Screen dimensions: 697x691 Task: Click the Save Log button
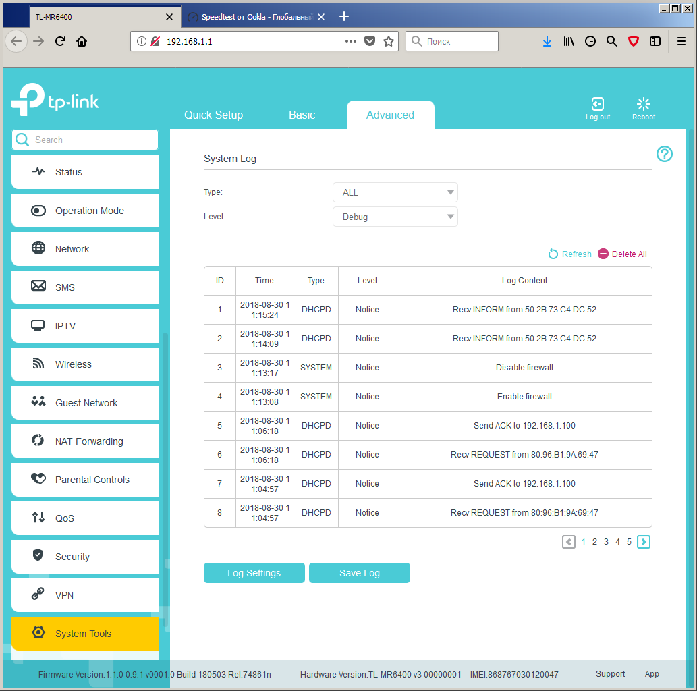(x=359, y=573)
